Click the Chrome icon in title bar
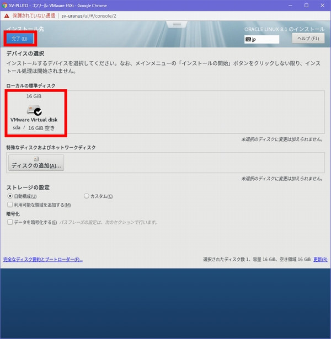The width and height of the screenshot is (331, 339). (4, 6)
